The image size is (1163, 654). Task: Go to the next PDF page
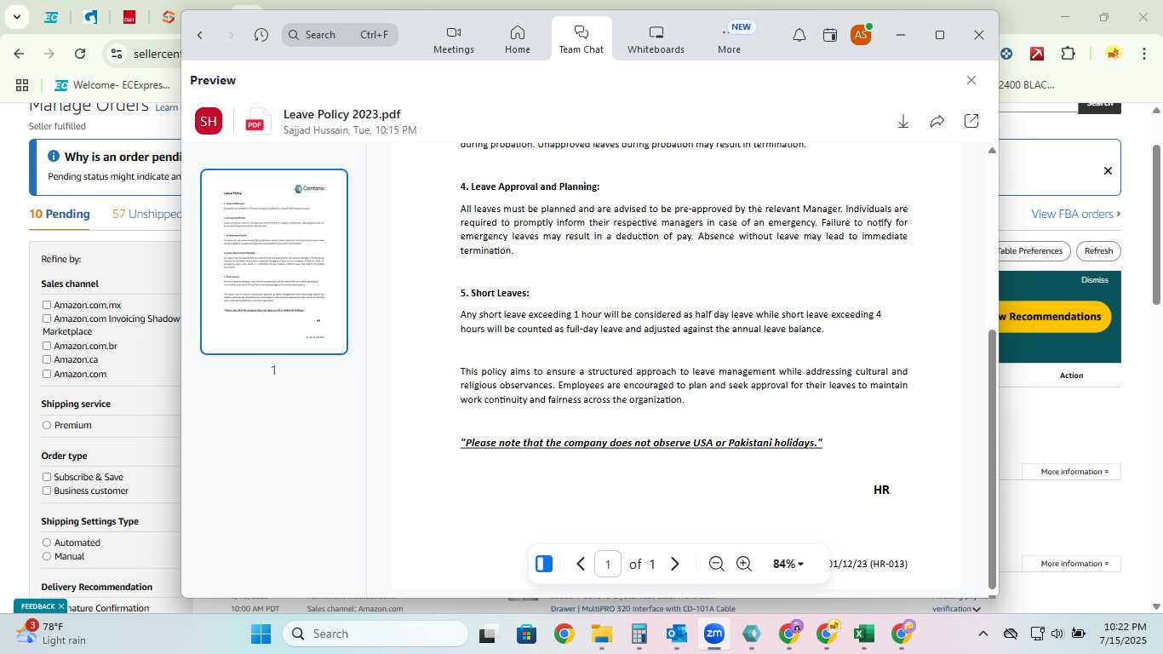pos(675,564)
